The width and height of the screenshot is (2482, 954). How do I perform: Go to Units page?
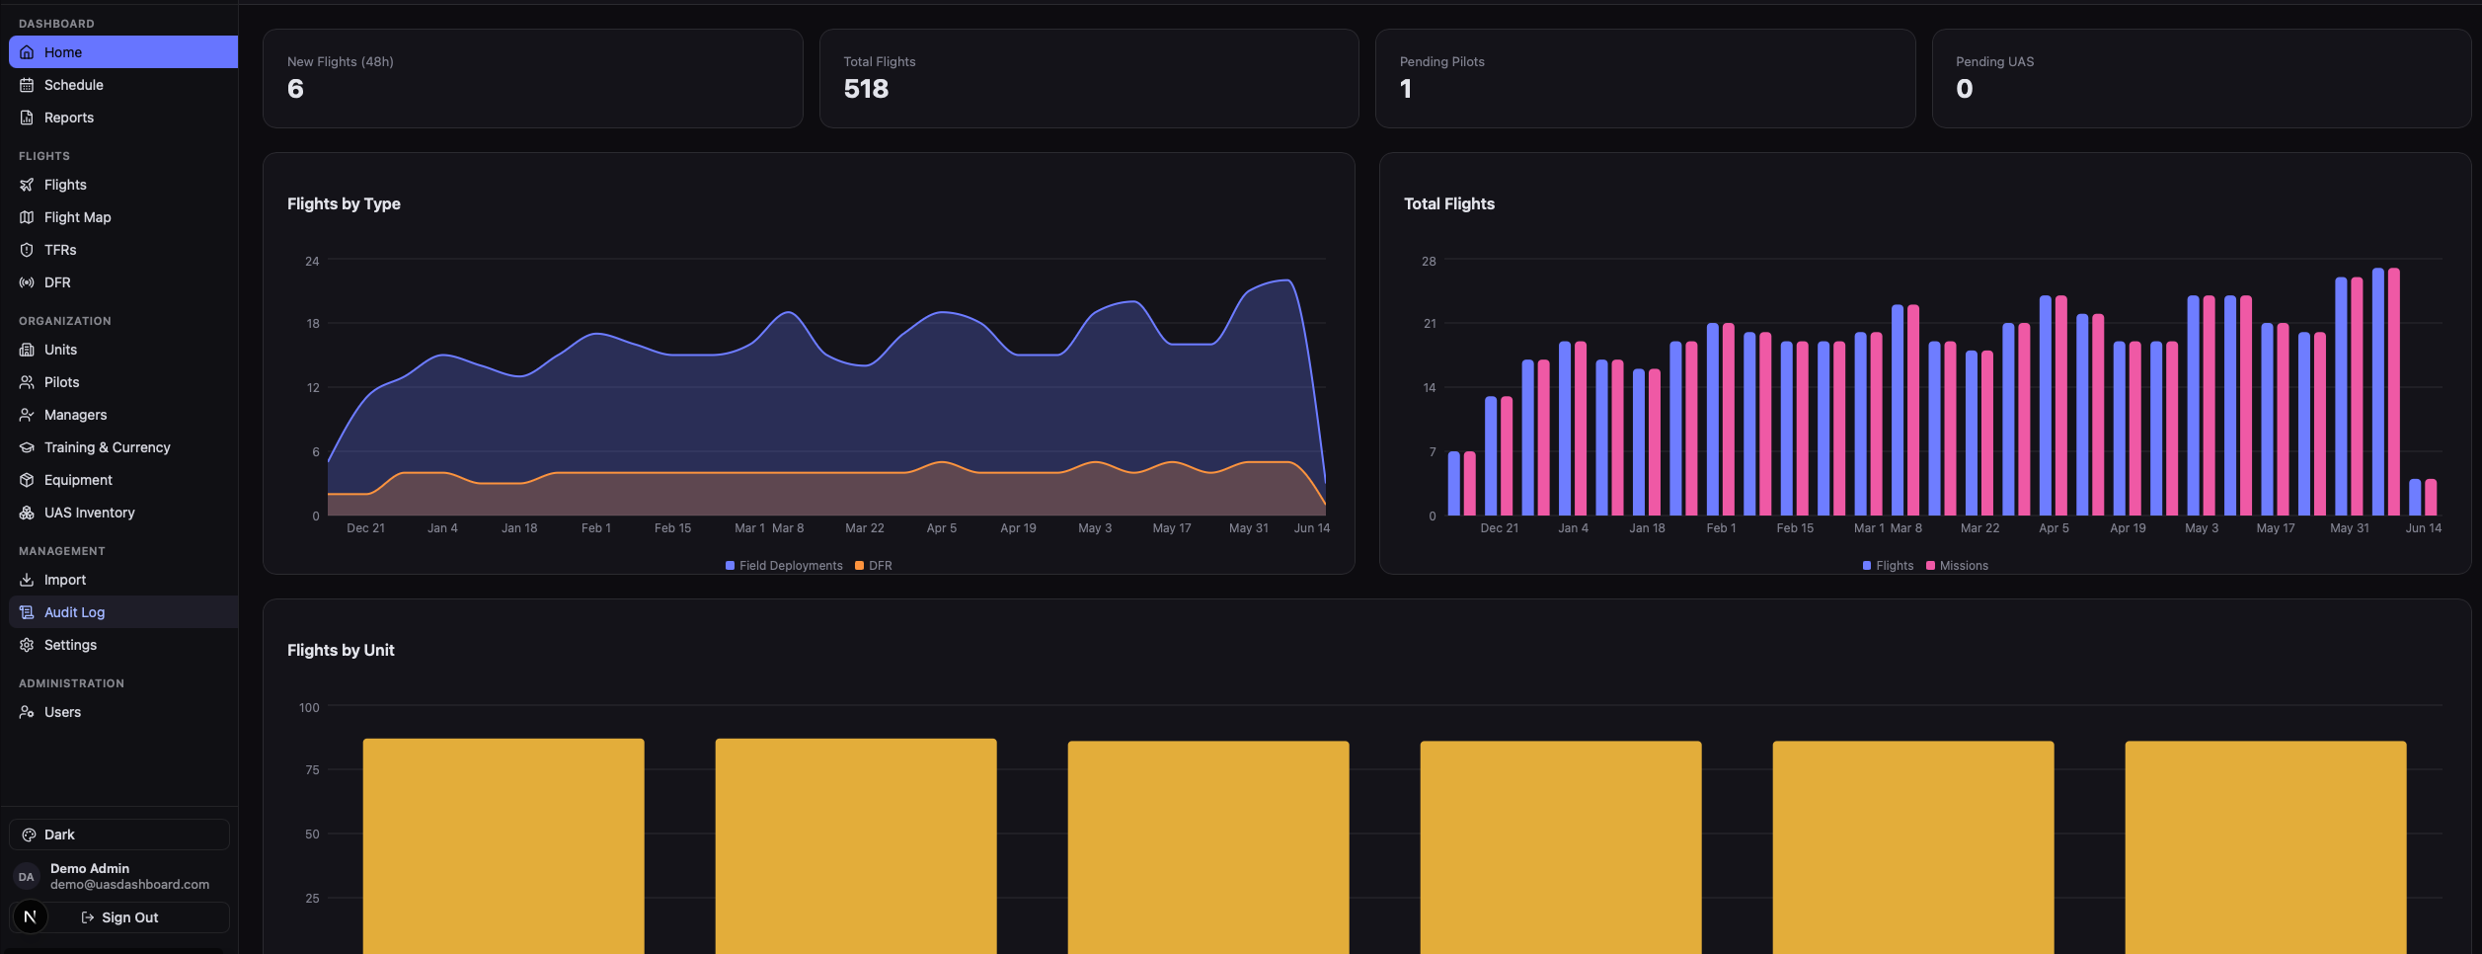click(123, 350)
